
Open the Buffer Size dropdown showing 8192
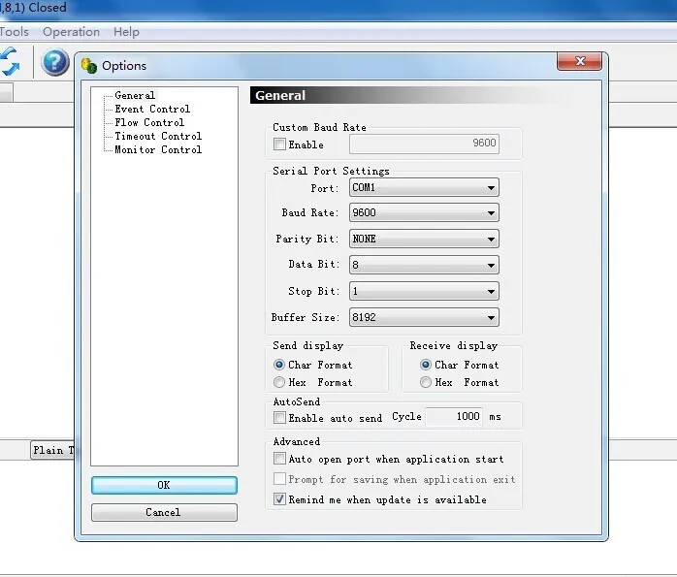tap(424, 317)
